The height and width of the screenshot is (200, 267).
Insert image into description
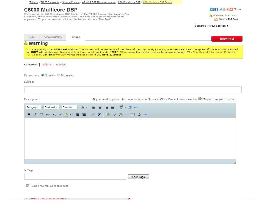click(108, 115)
